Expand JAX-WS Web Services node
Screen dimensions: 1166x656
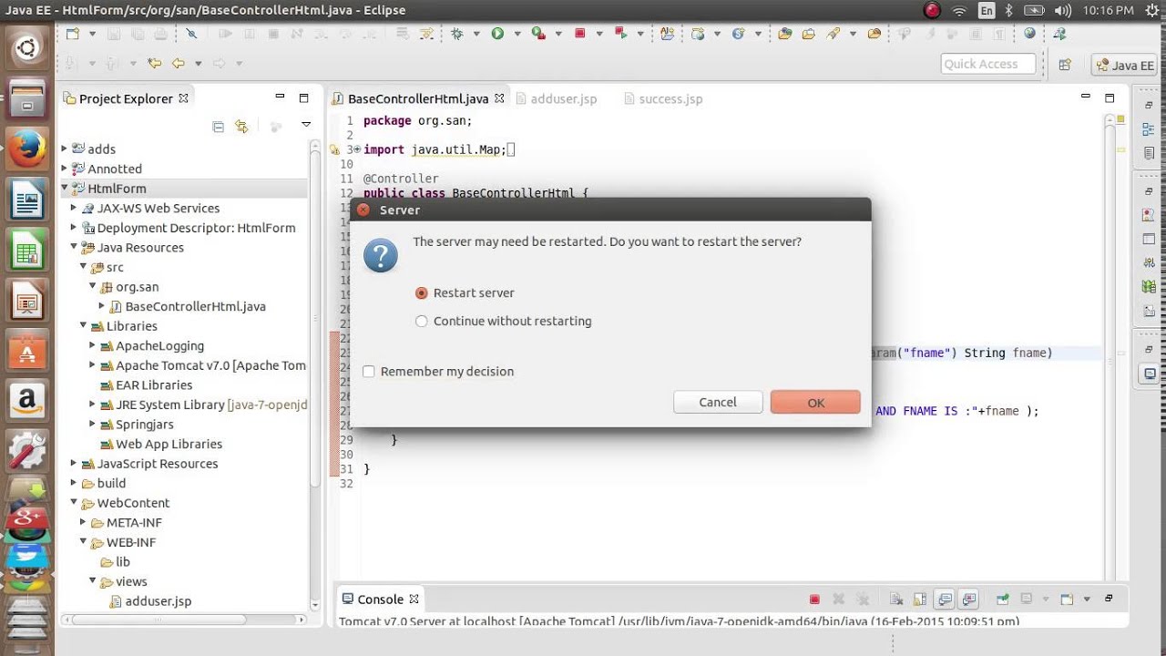point(74,208)
